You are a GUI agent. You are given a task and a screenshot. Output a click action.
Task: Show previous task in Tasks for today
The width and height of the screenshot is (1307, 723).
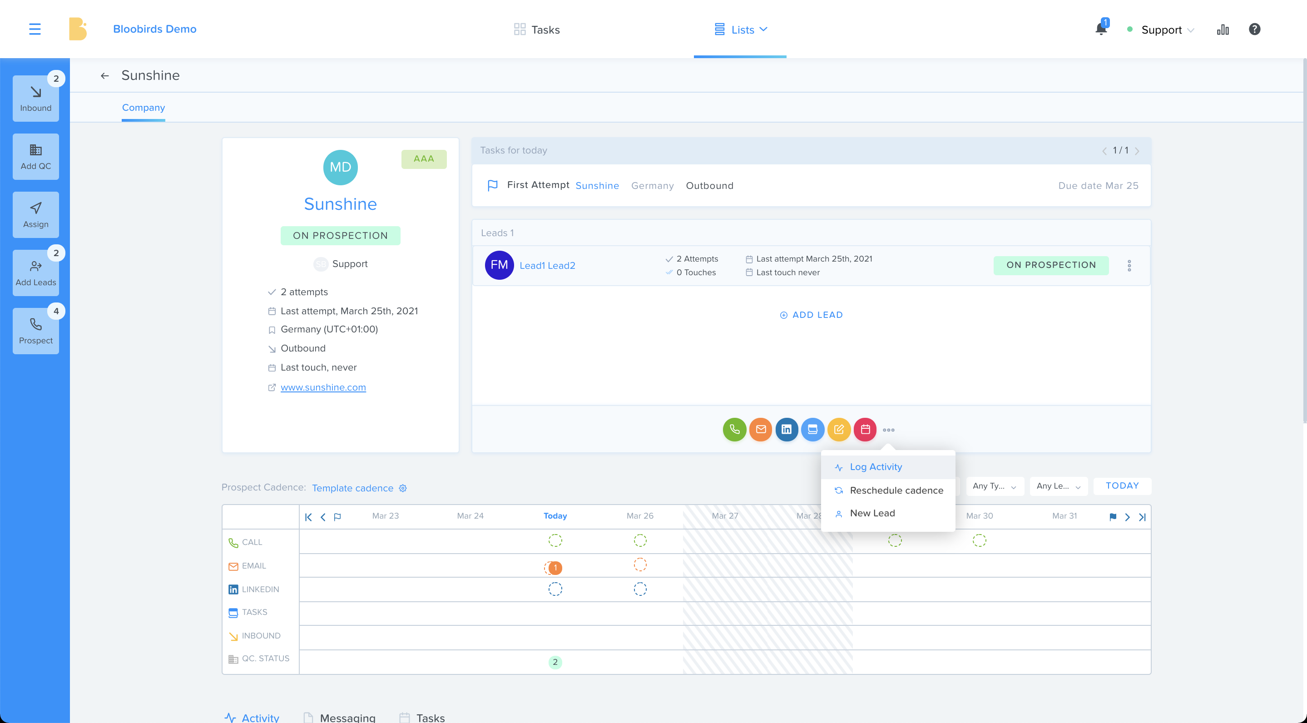coord(1104,151)
